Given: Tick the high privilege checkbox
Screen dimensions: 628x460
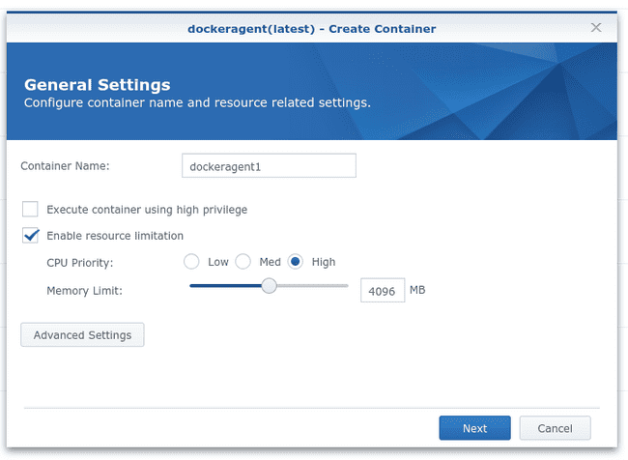Looking at the screenshot, I should pyautogui.click(x=30, y=209).
